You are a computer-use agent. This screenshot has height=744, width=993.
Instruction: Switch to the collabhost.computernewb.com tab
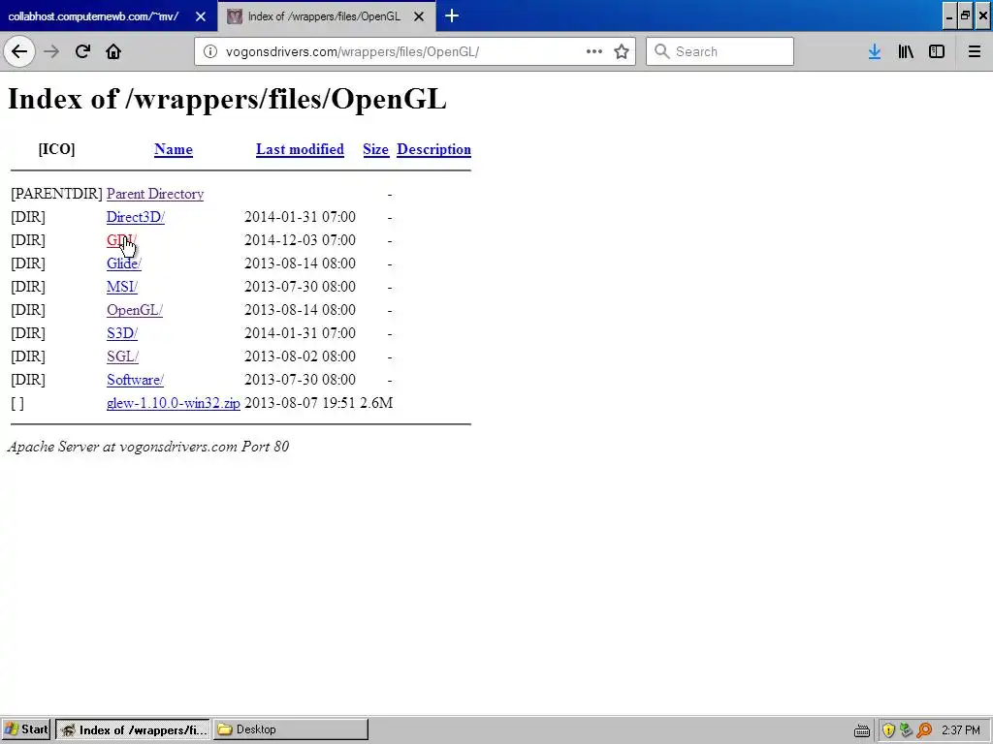(93, 16)
